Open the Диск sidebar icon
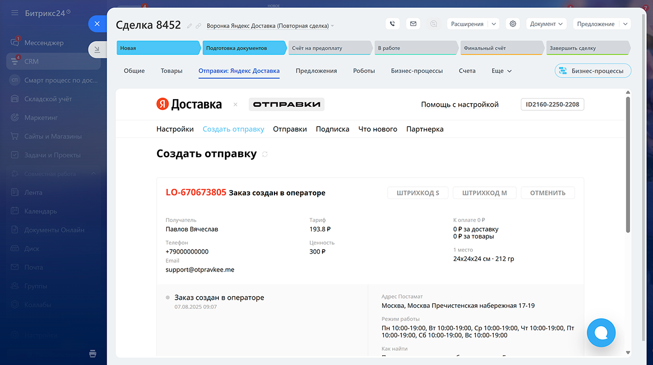The height and width of the screenshot is (365, 653). (x=15, y=249)
